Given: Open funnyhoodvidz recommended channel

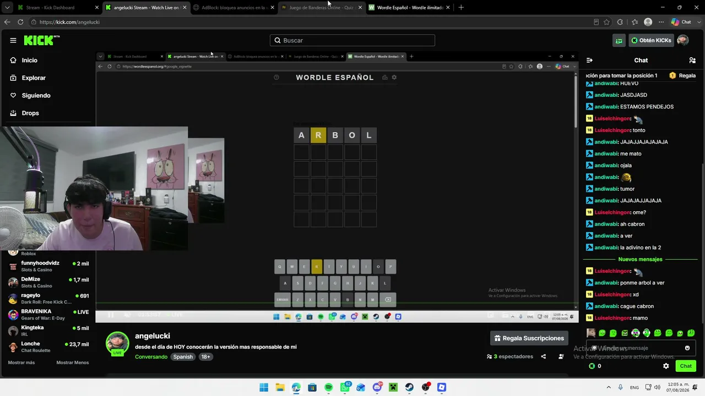Looking at the screenshot, I should 48,266.
